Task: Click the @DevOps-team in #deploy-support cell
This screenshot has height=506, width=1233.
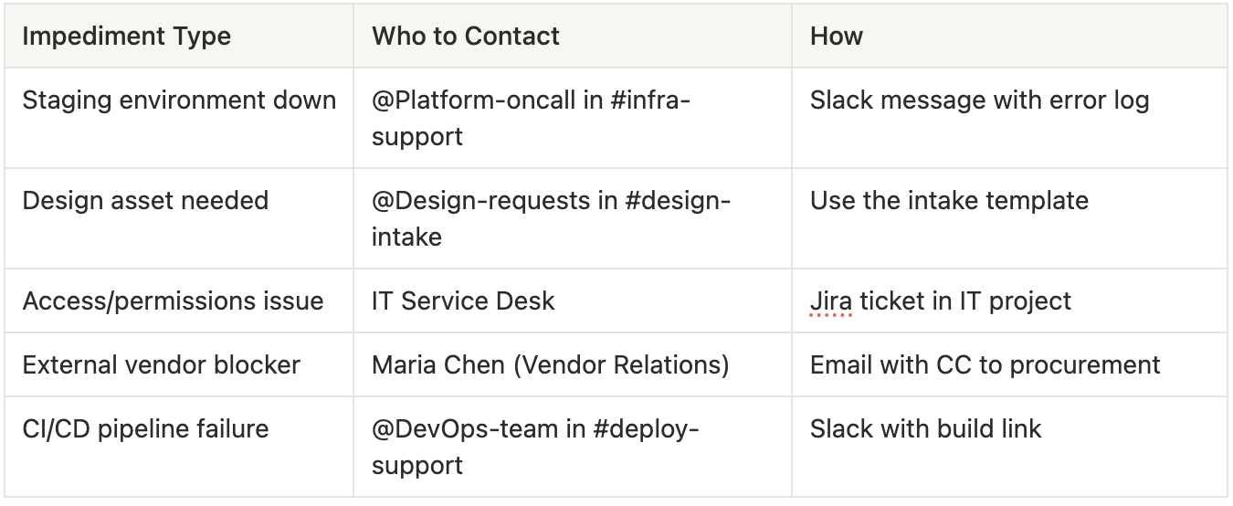Action: tap(573, 447)
